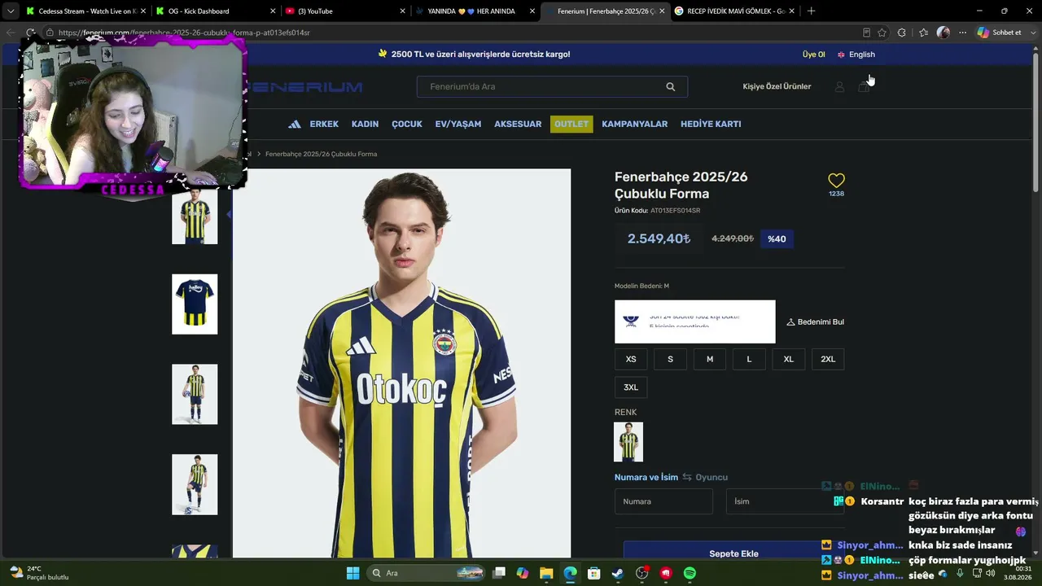The image size is (1042, 586).
Task: Click the breadcrumb Fenerbahçe 2025/26 Çubuklu Forma
Action: 321,154
